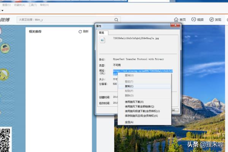Switch to the 常规 tab
Screen dimensions: 228x152
point(101,33)
